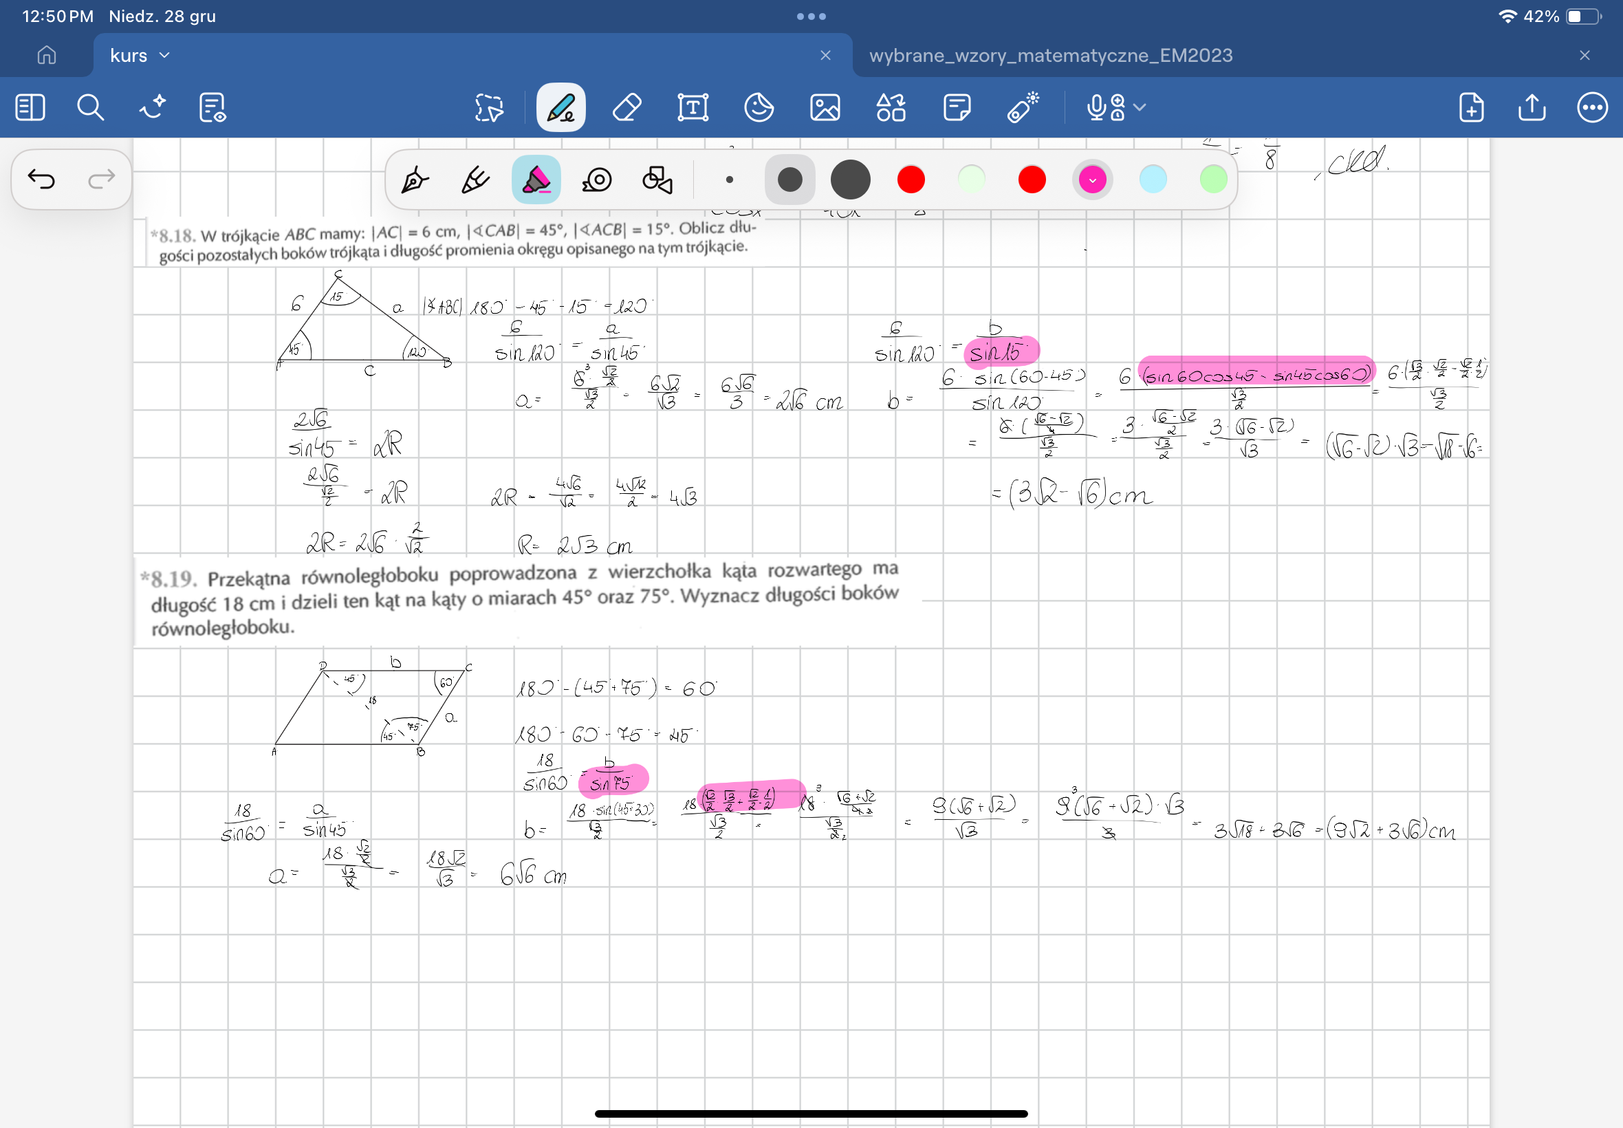Open the more options ellipsis menu

pyautogui.click(x=1592, y=108)
